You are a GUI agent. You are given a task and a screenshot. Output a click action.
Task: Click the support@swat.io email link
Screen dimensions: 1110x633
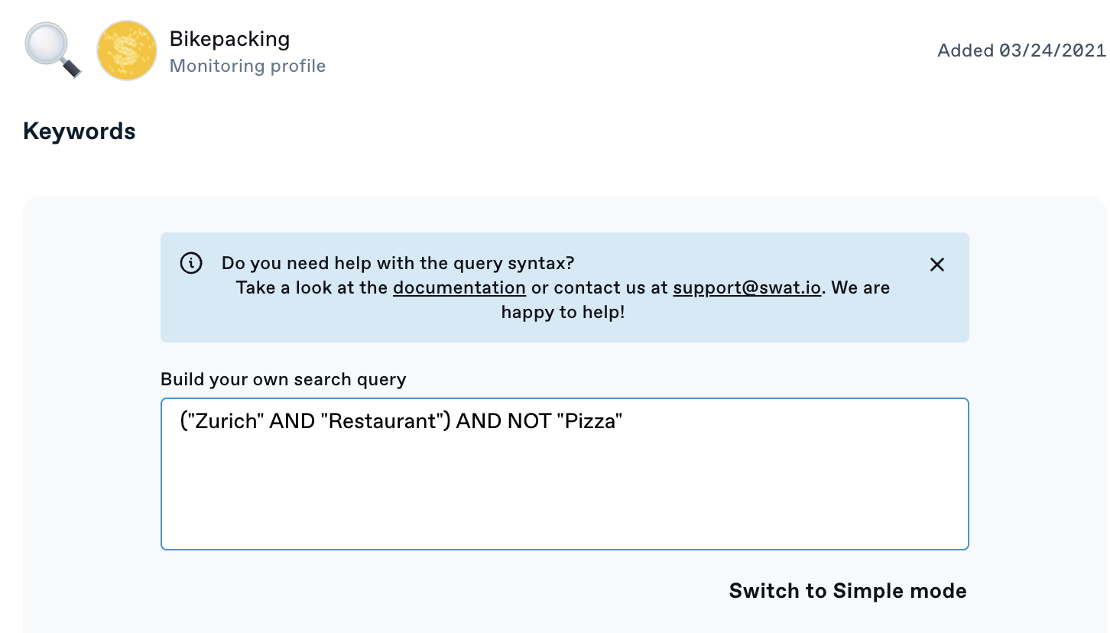point(747,288)
